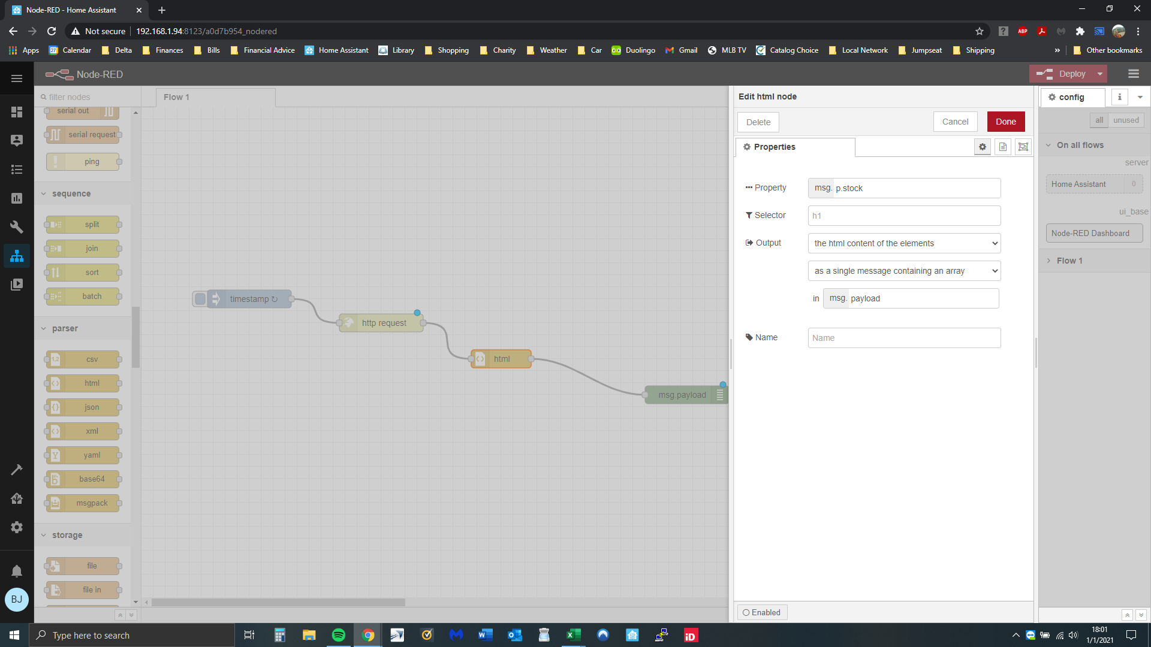Filter config nodes by all

coord(1099,120)
